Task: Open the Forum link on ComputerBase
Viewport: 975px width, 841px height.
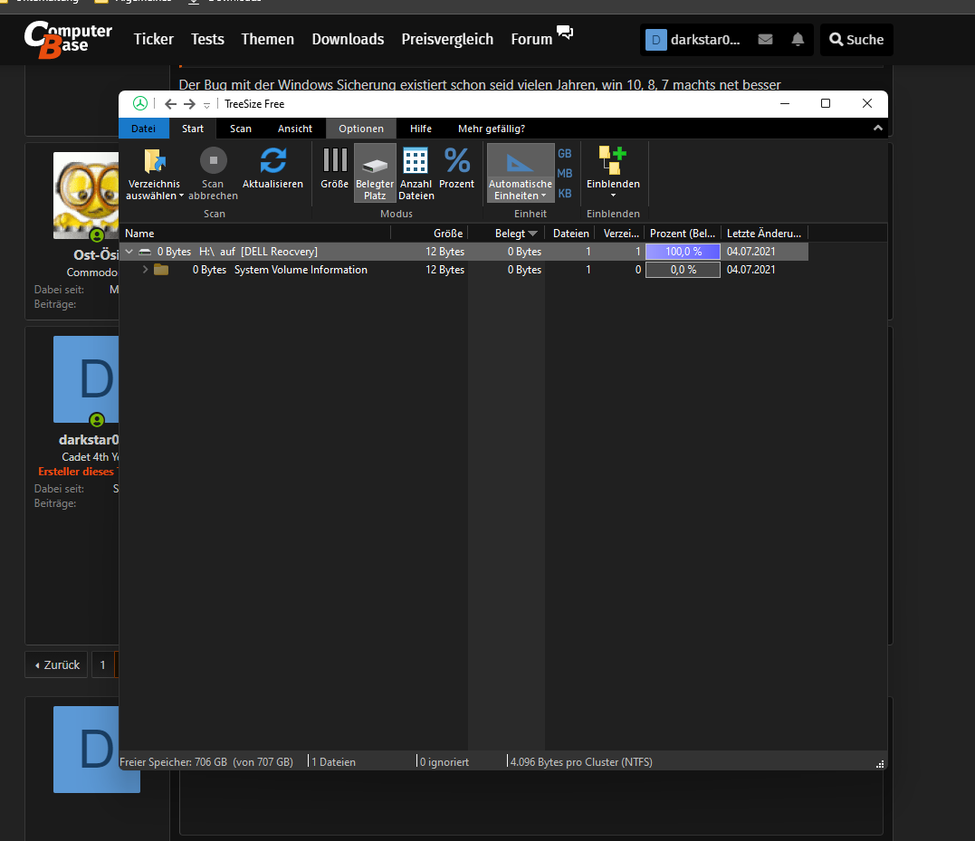Action: pyautogui.click(x=531, y=39)
